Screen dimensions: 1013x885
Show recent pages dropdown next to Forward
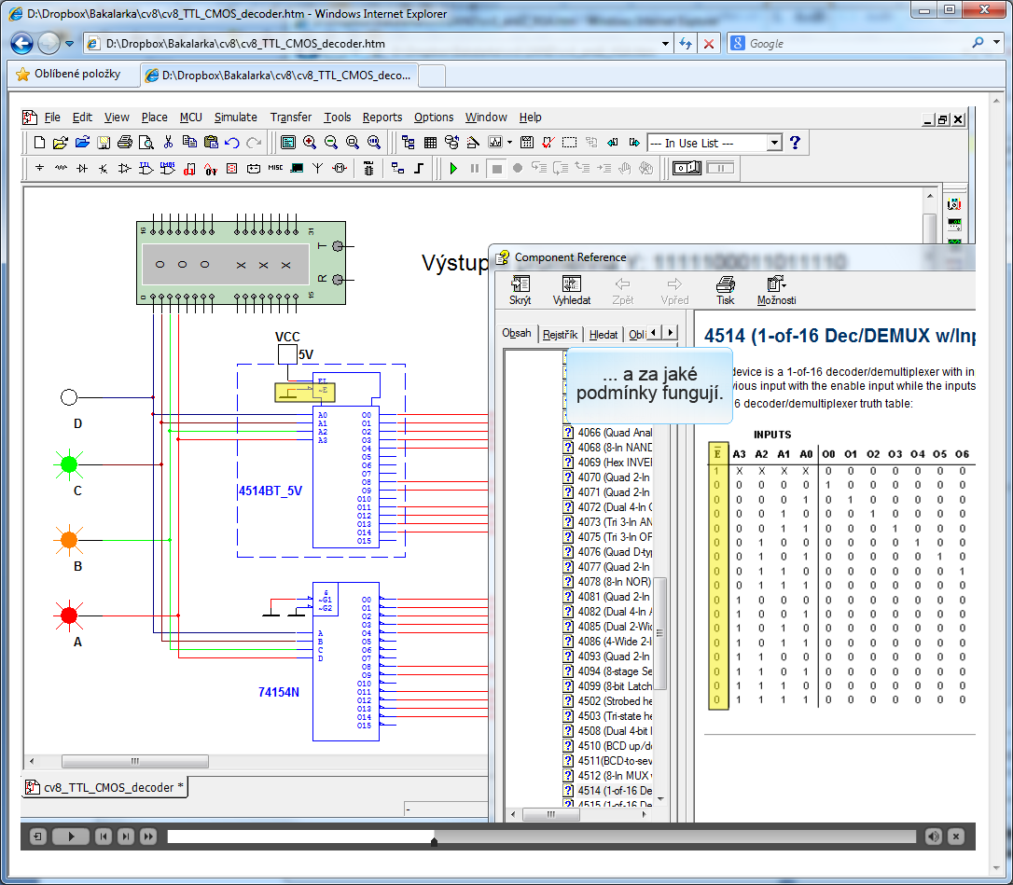pyautogui.click(x=70, y=44)
